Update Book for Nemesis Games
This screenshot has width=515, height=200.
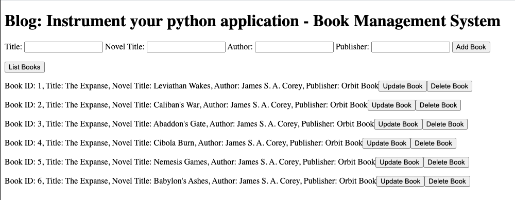coord(400,162)
